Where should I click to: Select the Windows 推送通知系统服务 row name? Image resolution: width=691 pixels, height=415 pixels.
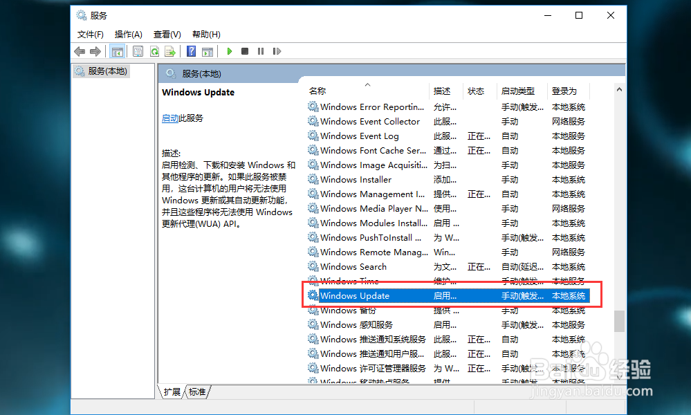(x=374, y=340)
